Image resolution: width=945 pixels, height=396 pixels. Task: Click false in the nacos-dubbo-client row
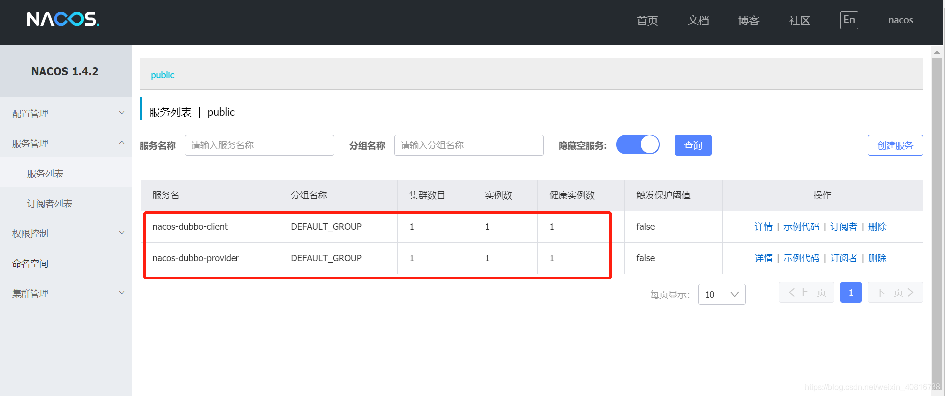click(645, 227)
